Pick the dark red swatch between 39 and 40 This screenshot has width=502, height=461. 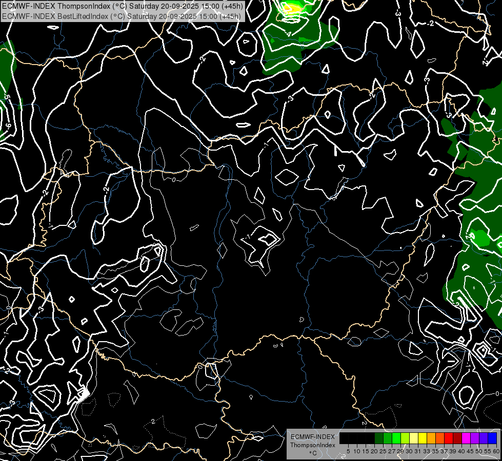457,438
